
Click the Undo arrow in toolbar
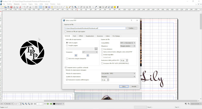pos(24,7)
